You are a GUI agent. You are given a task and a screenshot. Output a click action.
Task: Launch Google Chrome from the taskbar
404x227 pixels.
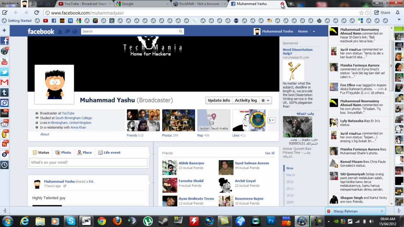pos(102,221)
